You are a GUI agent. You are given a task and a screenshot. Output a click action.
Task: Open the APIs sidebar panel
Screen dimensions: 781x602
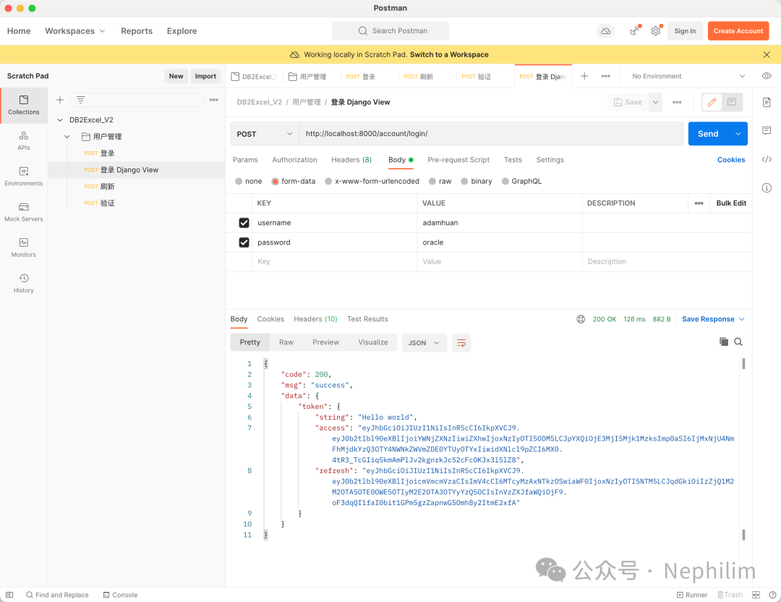coord(23,140)
